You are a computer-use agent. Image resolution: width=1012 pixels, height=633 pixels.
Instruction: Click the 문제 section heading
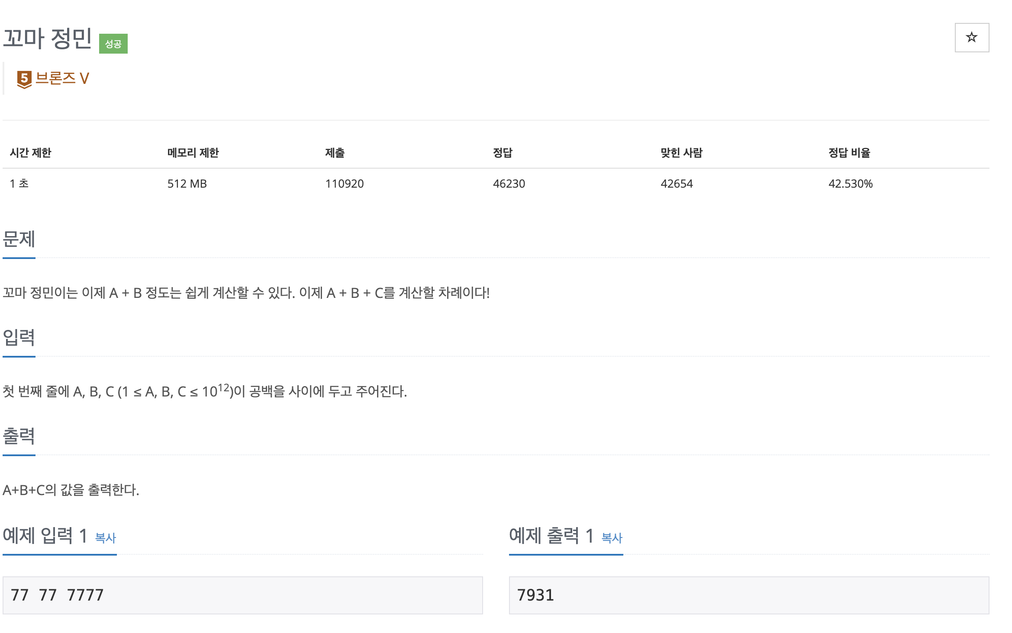click(x=19, y=239)
